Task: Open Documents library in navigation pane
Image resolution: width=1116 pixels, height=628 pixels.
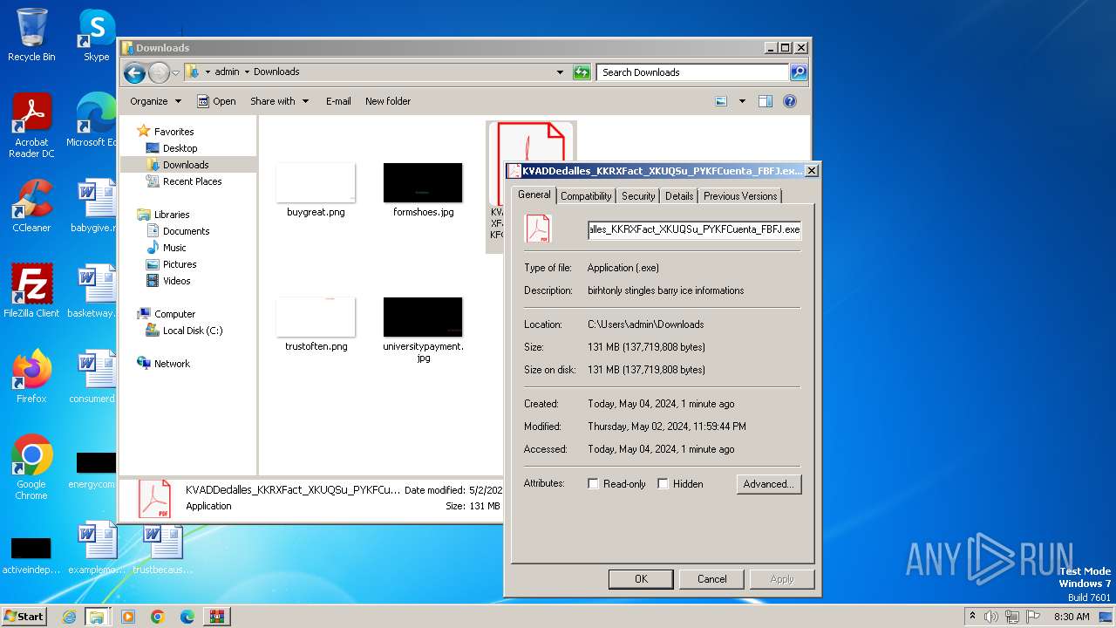Action: (x=186, y=231)
